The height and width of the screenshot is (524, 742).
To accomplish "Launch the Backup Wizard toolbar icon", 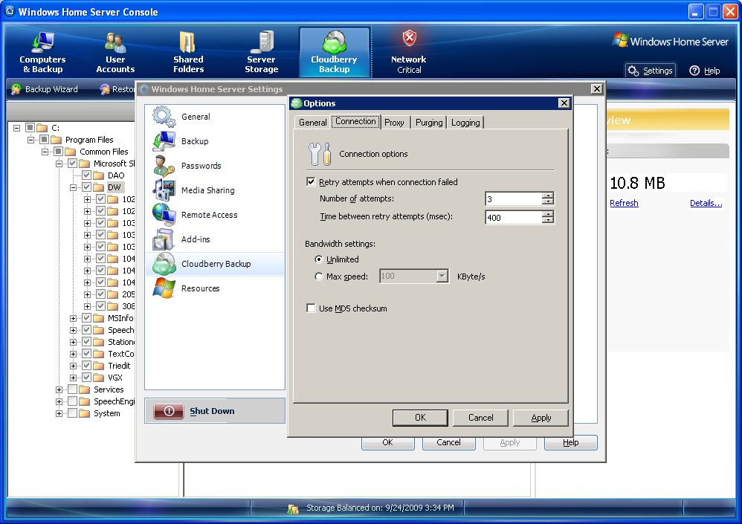I will tap(16, 89).
